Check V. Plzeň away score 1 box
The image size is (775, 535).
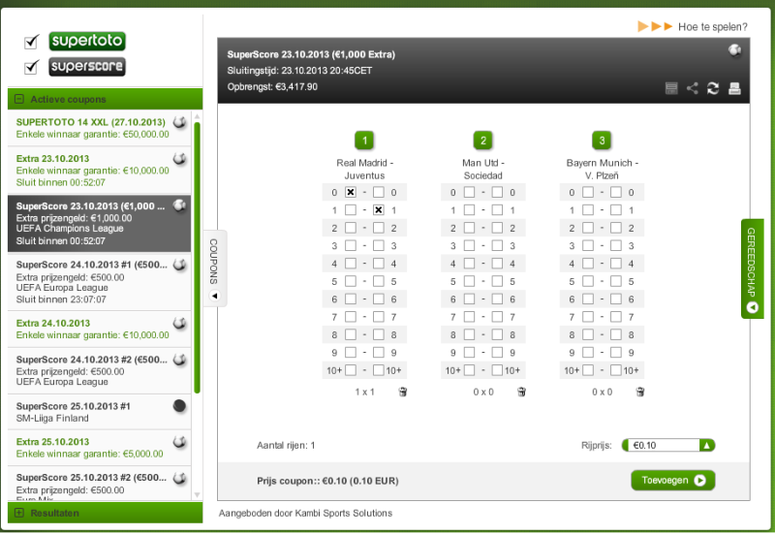[616, 210]
